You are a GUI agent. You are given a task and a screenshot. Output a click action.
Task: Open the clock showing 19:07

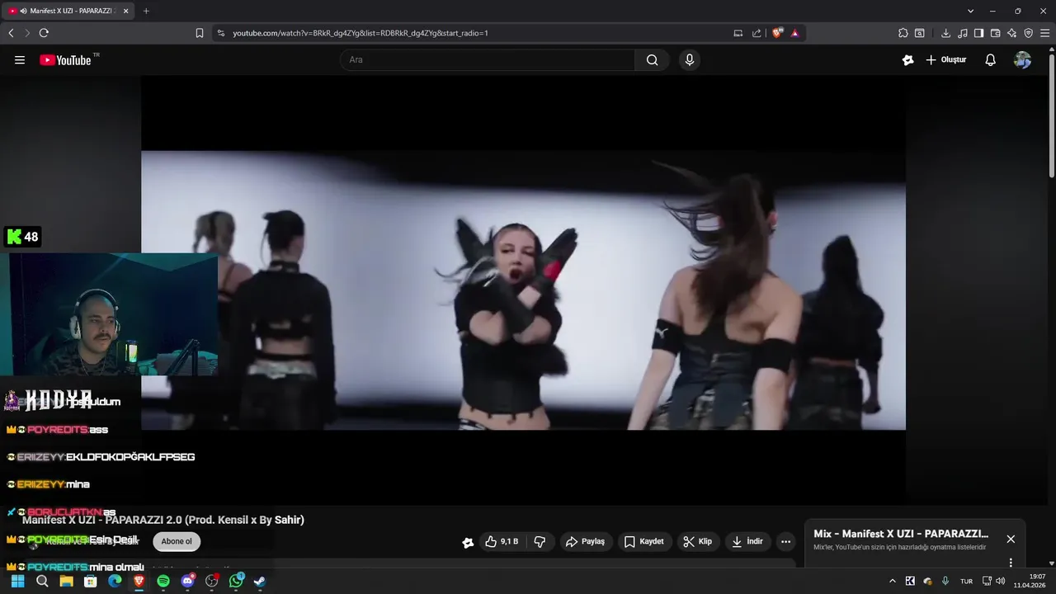pos(1030,581)
